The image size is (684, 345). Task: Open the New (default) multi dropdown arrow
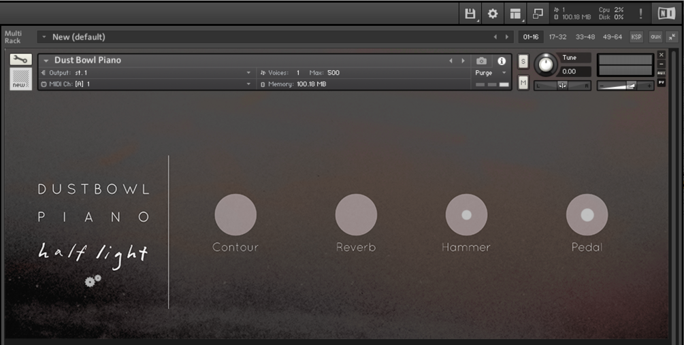[x=44, y=37]
